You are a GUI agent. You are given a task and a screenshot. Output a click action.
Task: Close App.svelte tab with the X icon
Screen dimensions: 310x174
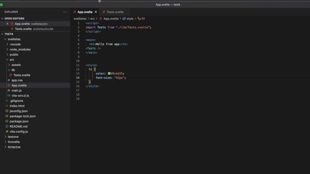click(x=96, y=12)
